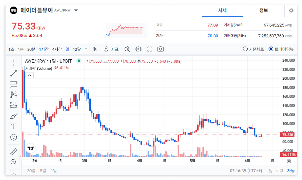
Task: Select the 1초 interval
Action: 11,49
